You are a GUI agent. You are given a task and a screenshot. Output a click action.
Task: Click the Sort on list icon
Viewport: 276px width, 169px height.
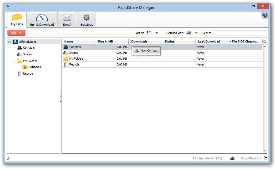[x=149, y=33]
